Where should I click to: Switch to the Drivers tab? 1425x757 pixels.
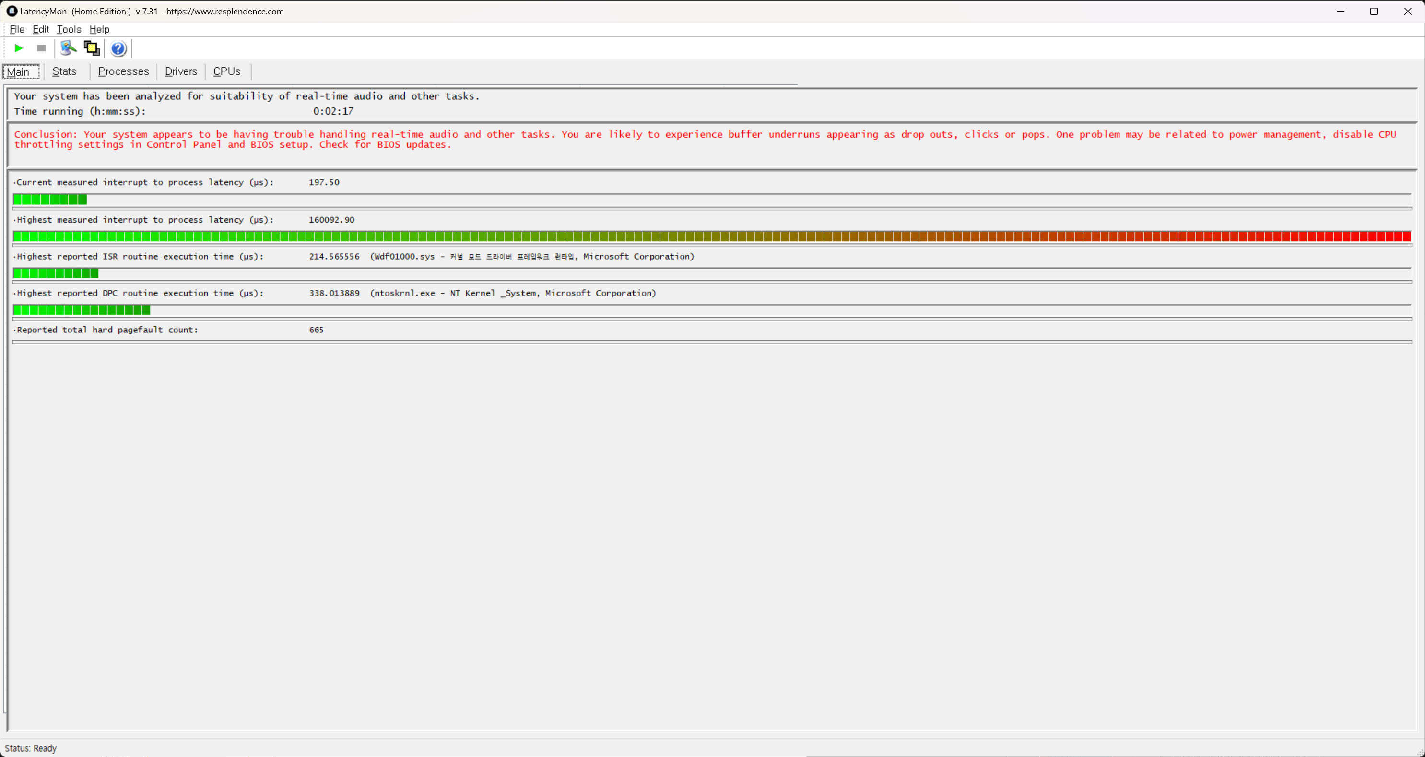pyautogui.click(x=181, y=71)
